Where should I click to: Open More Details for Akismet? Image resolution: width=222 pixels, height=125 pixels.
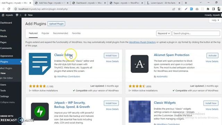(x=212, y=61)
